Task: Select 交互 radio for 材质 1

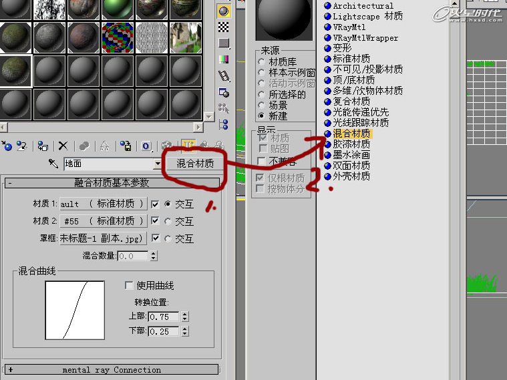Action: click(168, 204)
